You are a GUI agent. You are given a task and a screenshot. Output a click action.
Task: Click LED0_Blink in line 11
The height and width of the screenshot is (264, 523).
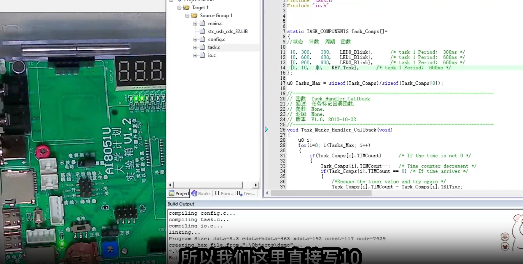(354, 52)
